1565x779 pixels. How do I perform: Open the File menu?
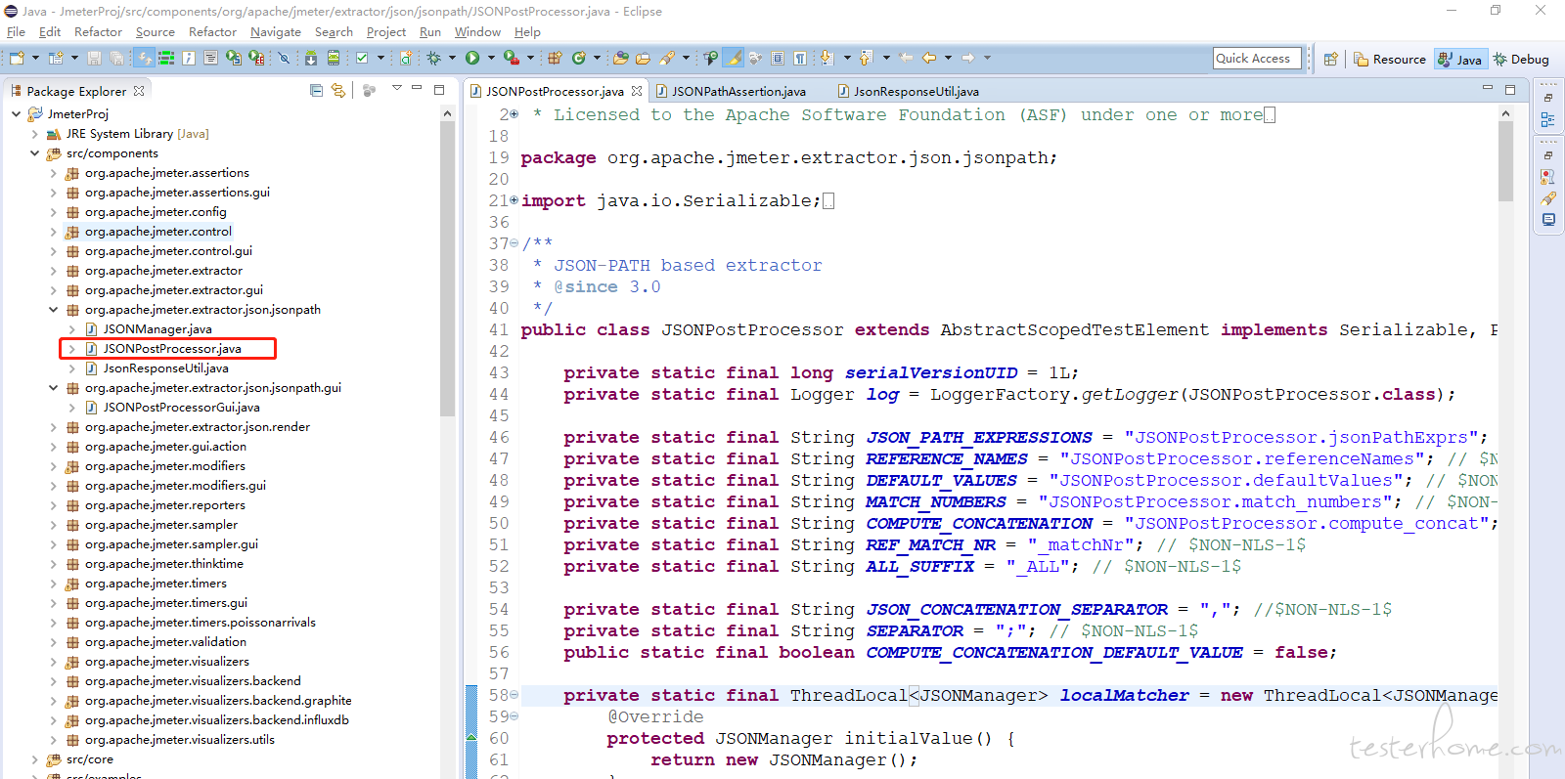click(16, 32)
